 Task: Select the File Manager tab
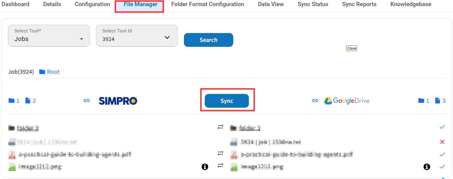tap(140, 5)
